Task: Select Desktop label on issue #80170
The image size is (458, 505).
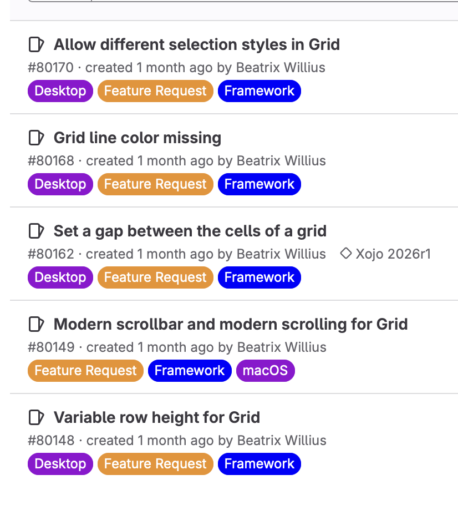Action: [60, 91]
